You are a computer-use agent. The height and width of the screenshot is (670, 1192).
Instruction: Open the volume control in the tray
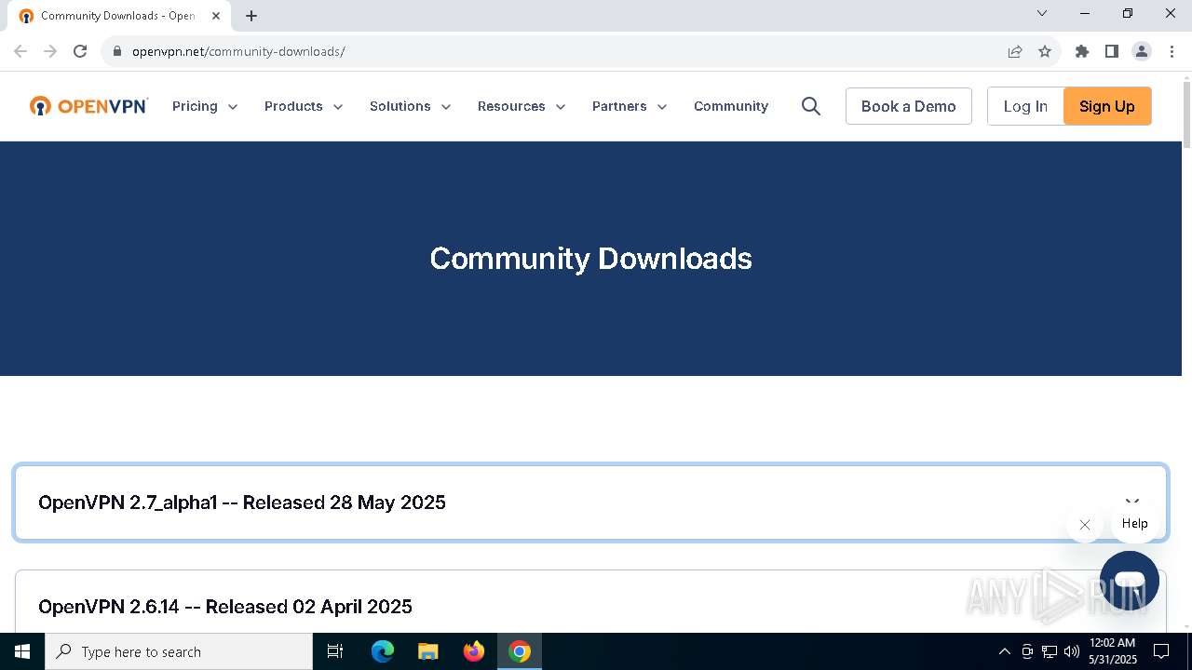click(x=1072, y=651)
